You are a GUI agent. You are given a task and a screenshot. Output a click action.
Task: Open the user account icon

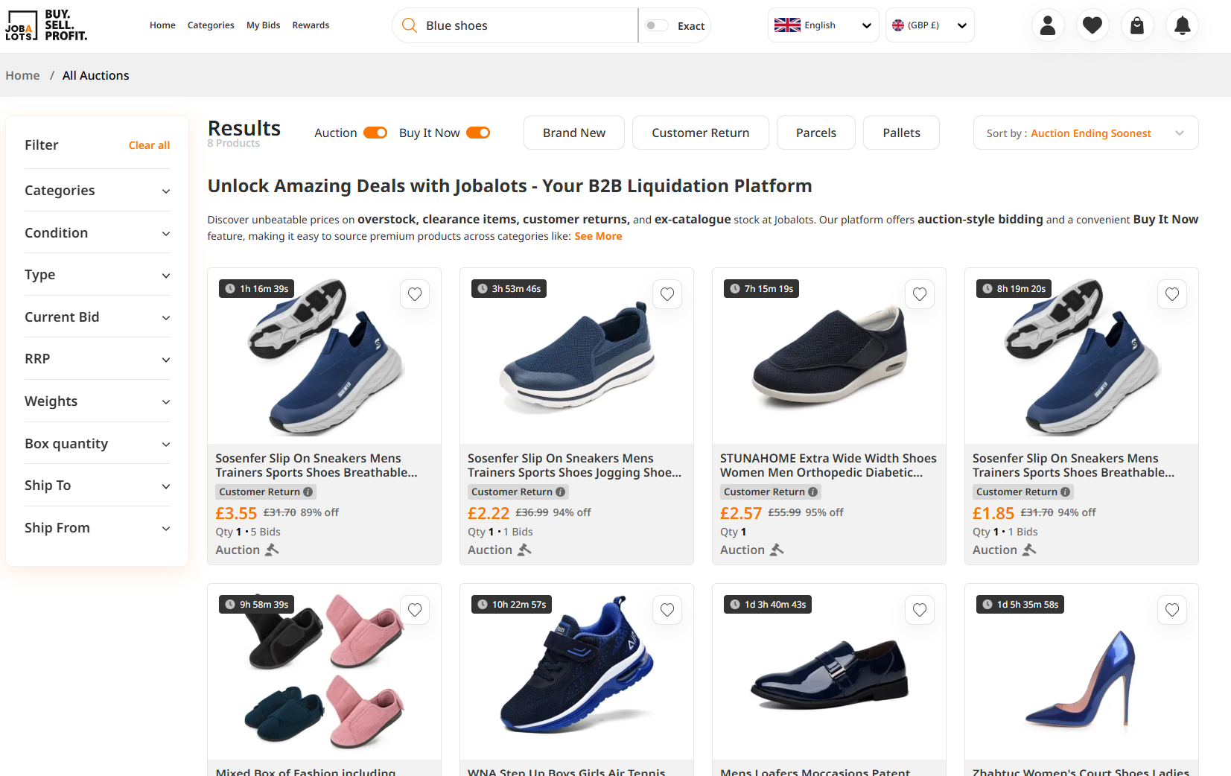[1048, 25]
